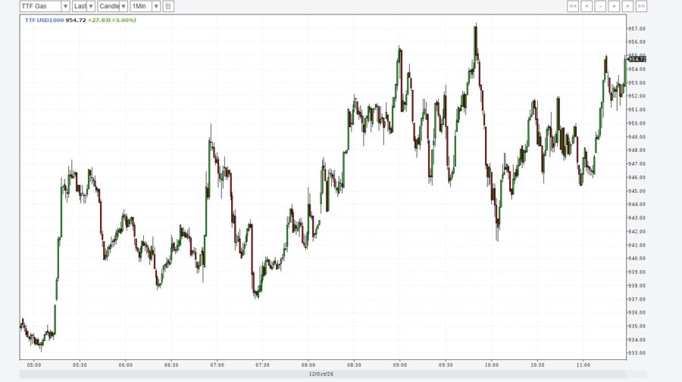Click the 954.72 last price in legend
Screen dimensions: 682x382
click(76, 20)
